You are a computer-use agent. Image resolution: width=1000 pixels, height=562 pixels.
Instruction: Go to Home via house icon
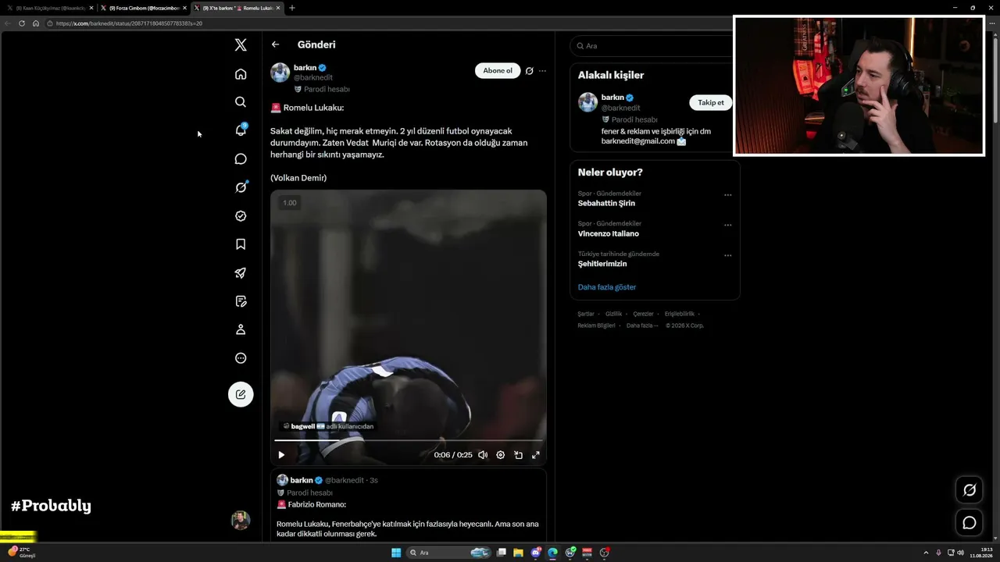click(241, 74)
